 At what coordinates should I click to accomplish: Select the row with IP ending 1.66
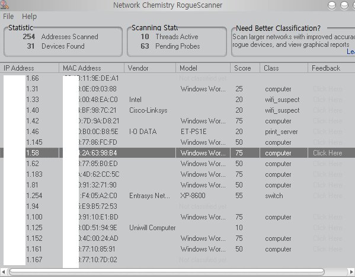[178, 78]
